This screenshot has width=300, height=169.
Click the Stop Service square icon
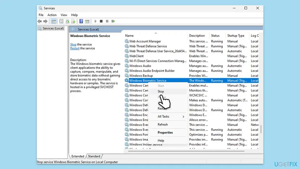(101, 21)
